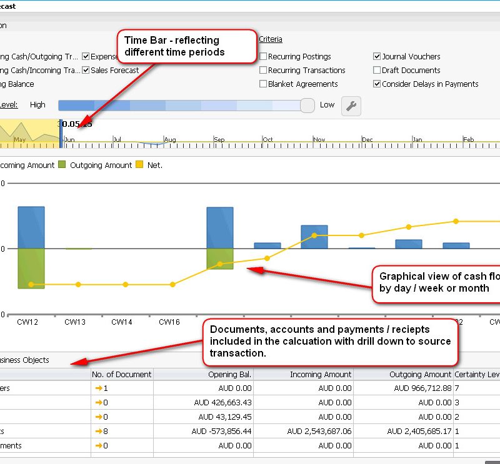The image size is (500, 464).
Task: Click drill-down arrow in the 43,129.45 row
Action: click(99, 417)
